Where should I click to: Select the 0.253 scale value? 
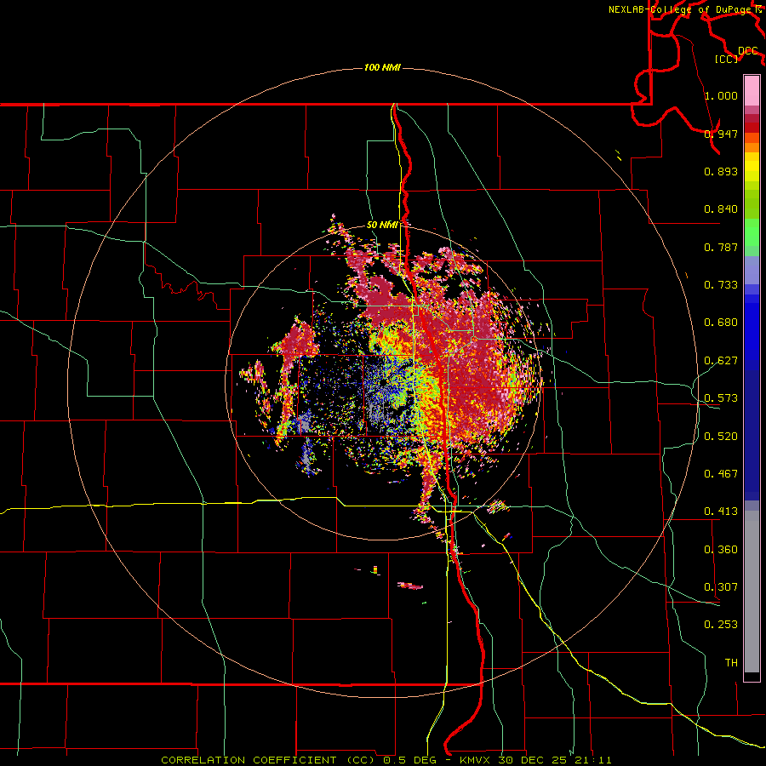click(x=721, y=625)
